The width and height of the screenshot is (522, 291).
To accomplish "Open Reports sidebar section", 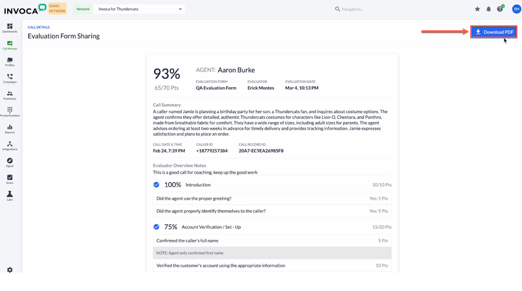I will [9, 128].
